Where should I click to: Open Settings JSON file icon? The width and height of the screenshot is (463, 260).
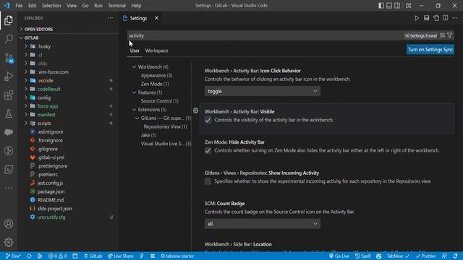point(436,18)
